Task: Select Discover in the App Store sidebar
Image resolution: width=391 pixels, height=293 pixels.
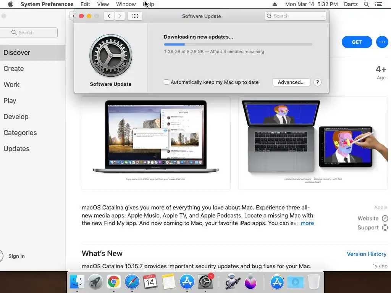Action: [33, 53]
